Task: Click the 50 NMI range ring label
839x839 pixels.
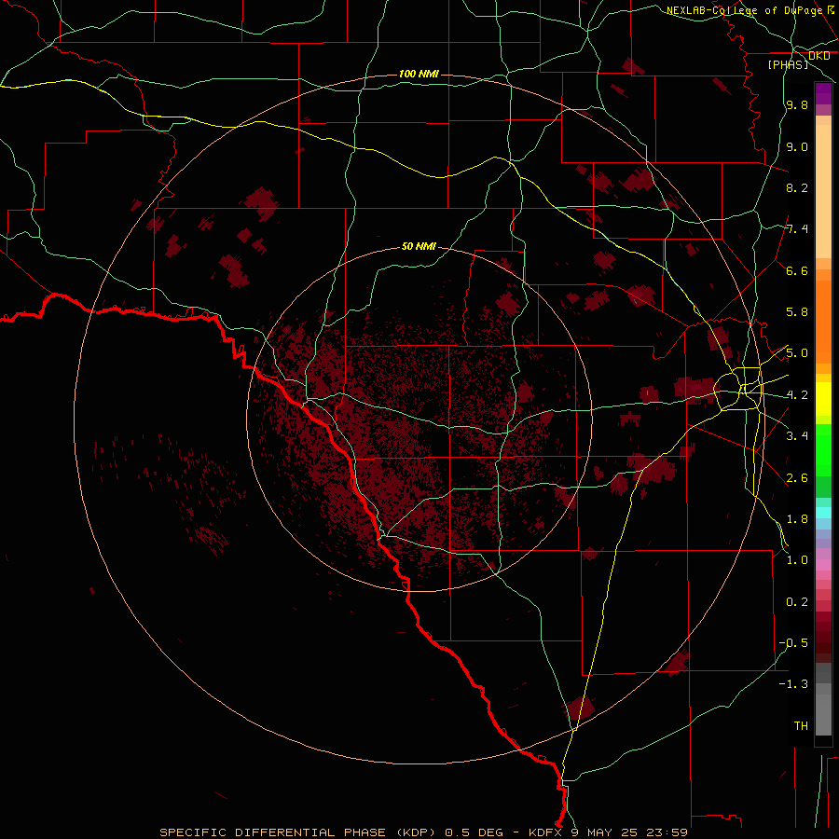Action: [x=419, y=246]
